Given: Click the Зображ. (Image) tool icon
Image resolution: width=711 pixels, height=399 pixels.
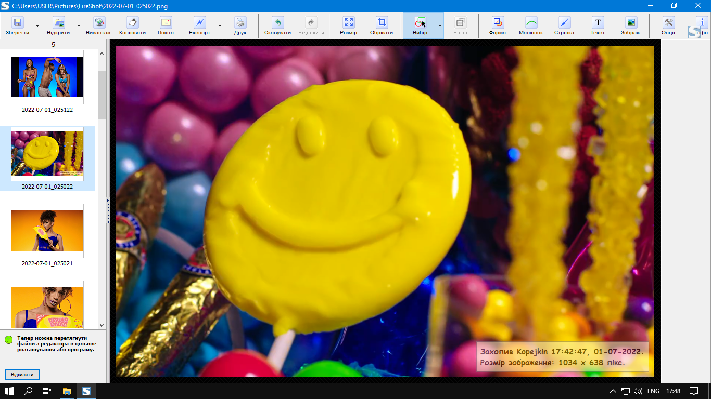Looking at the screenshot, I should point(631,25).
